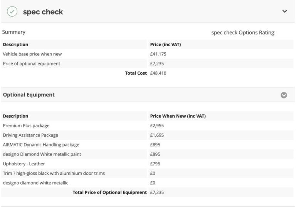The image size is (296, 207).
Task: Select the Driving Assistance Package row
Action: coord(147,135)
